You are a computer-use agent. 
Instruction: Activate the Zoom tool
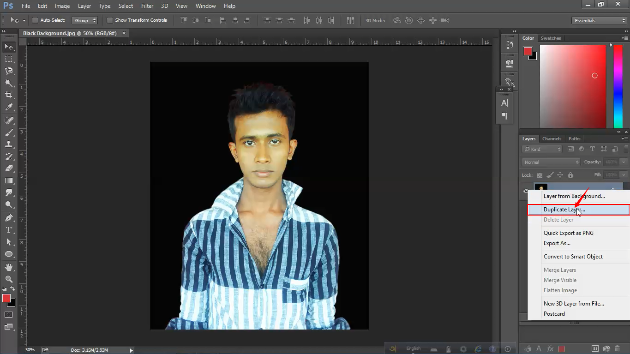(9, 279)
